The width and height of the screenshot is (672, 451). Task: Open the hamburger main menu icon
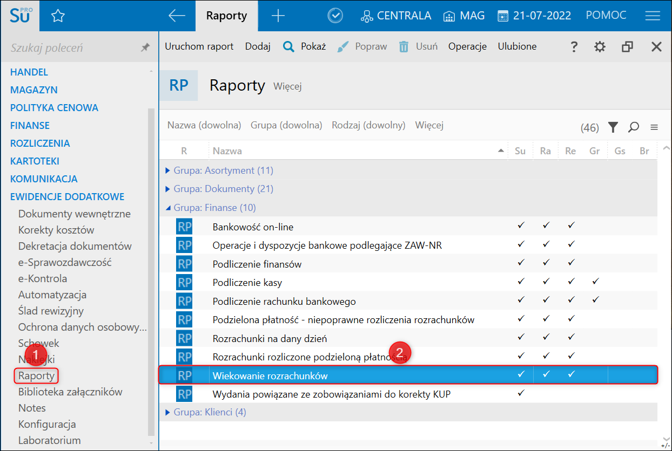[x=653, y=16]
